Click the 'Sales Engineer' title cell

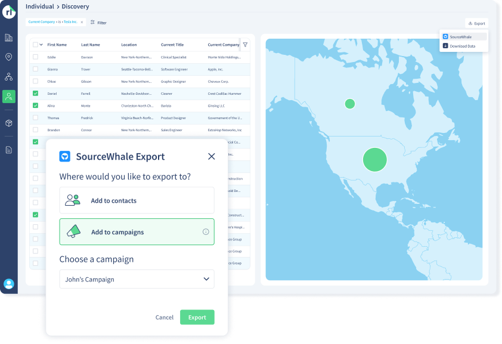(x=172, y=130)
